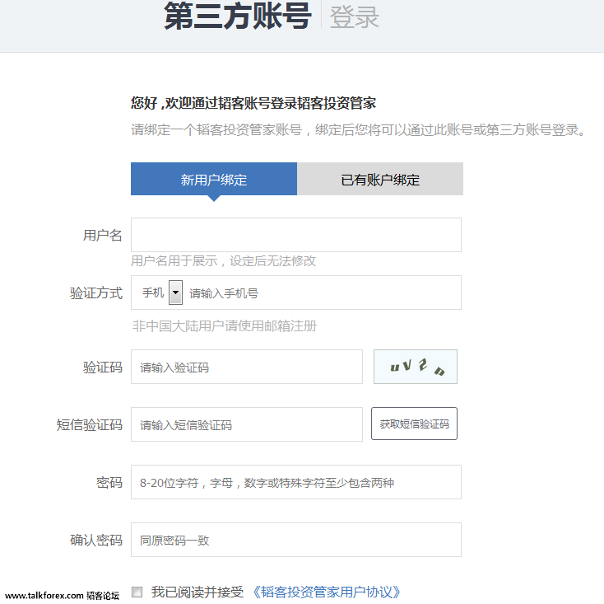Click the 非中国大陆用户请使用邮箱注册 hint text
The image size is (604, 604).
coord(224,326)
